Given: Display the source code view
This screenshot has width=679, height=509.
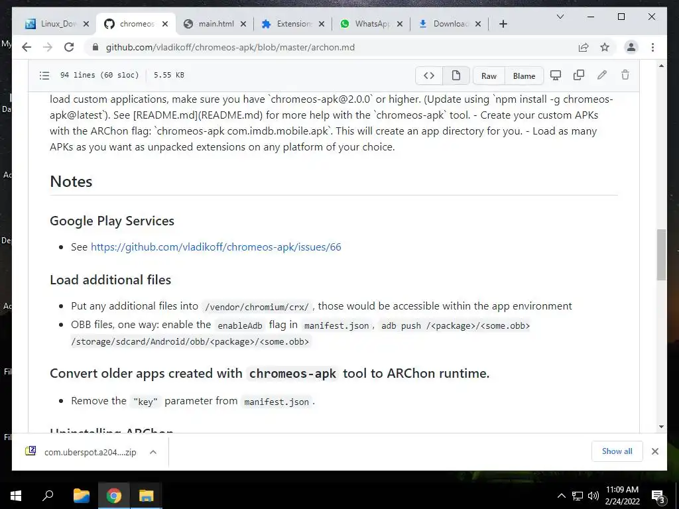Looking at the screenshot, I should tap(429, 76).
